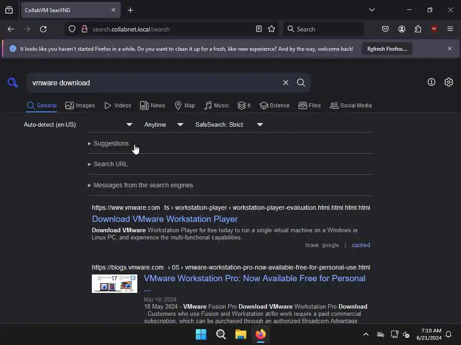461x345 pixels.
Task: Open the Windows Start menu
Action: 201,334
